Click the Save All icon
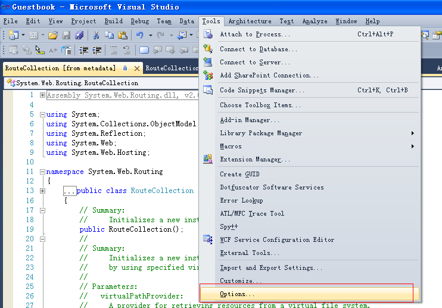The width and height of the screenshot is (442, 308). tap(79, 35)
